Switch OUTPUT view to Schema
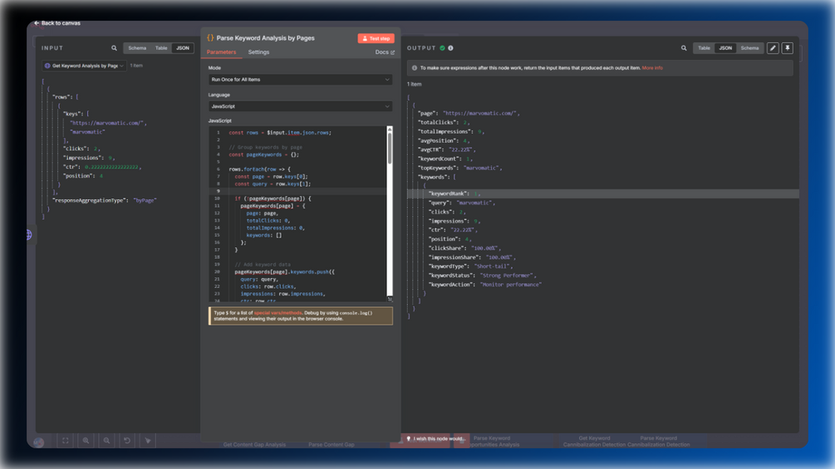Viewport: 835px width, 469px height. 749,48
